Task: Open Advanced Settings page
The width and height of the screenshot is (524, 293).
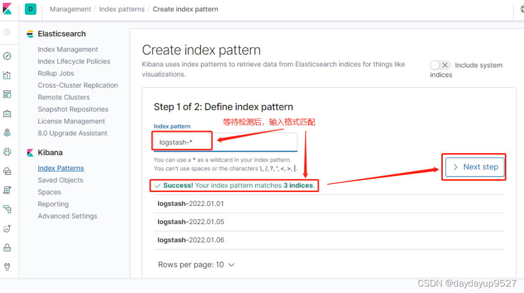Action: click(x=67, y=216)
